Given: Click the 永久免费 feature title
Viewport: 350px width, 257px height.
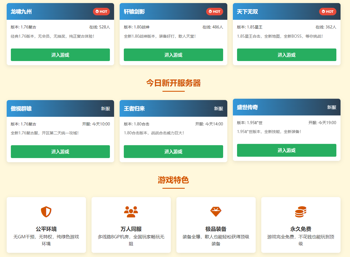Looking at the screenshot, I should point(301,229).
